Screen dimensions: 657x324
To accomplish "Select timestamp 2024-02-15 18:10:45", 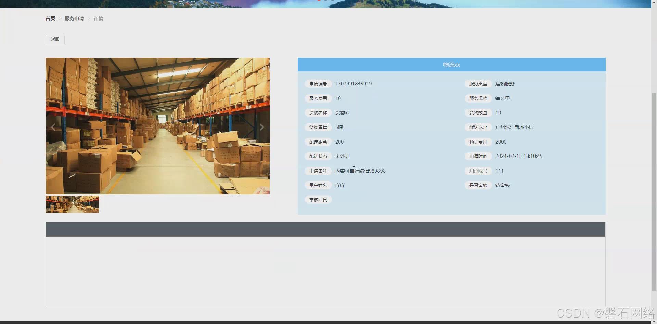I will (x=519, y=156).
